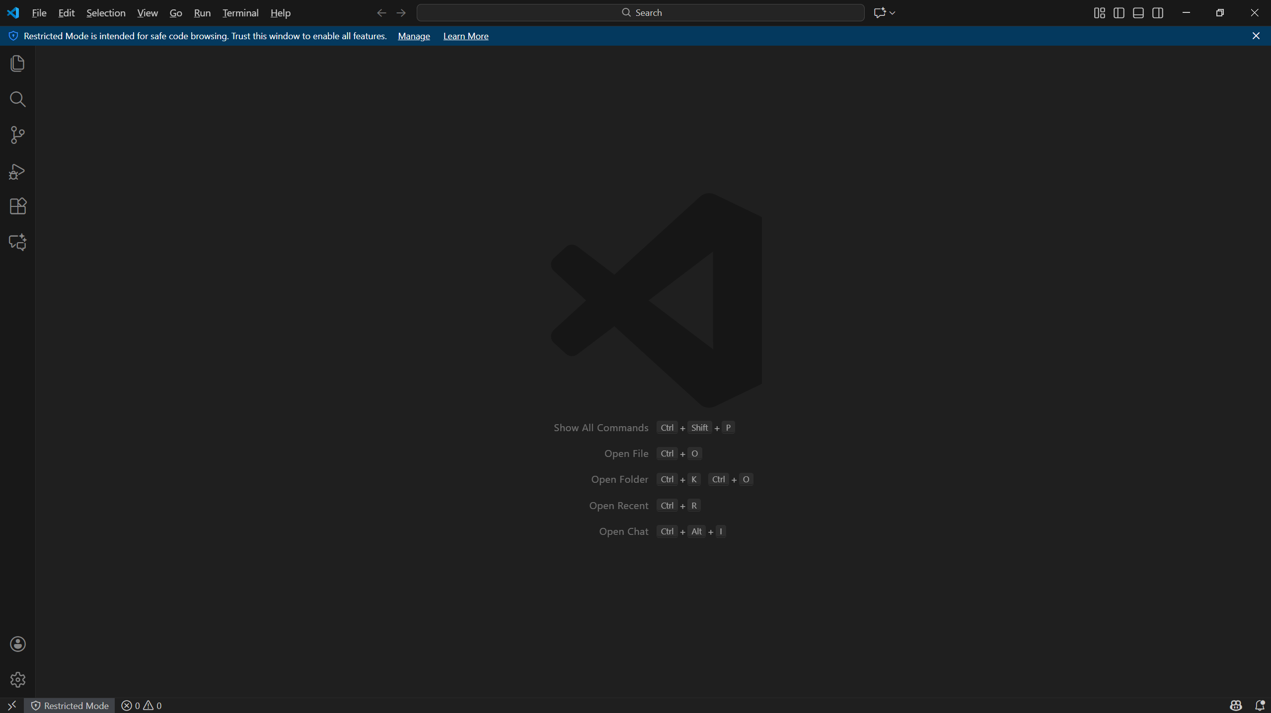This screenshot has width=1271, height=713.
Task: Click the Manage link in Restricted Mode banner
Action: click(x=414, y=36)
